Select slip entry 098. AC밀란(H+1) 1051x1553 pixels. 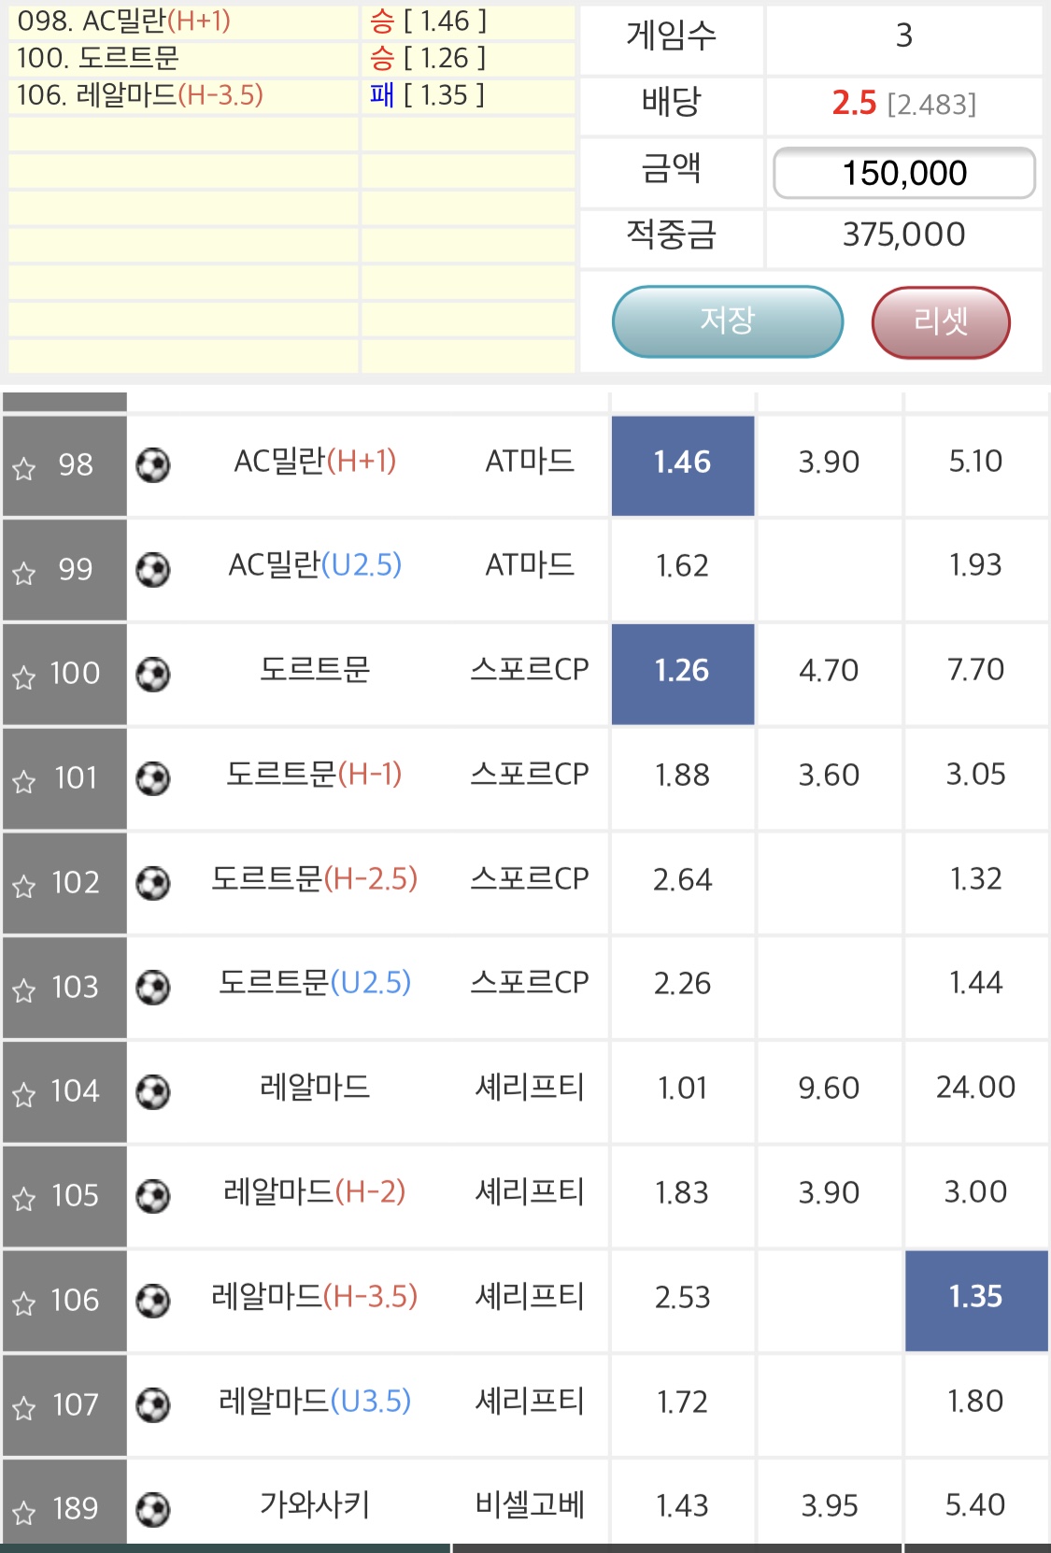(182, 21)
